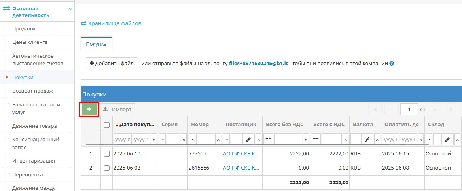
Task: Open the == operator in Всего без НДС filter
Action: tap(268, 140)
